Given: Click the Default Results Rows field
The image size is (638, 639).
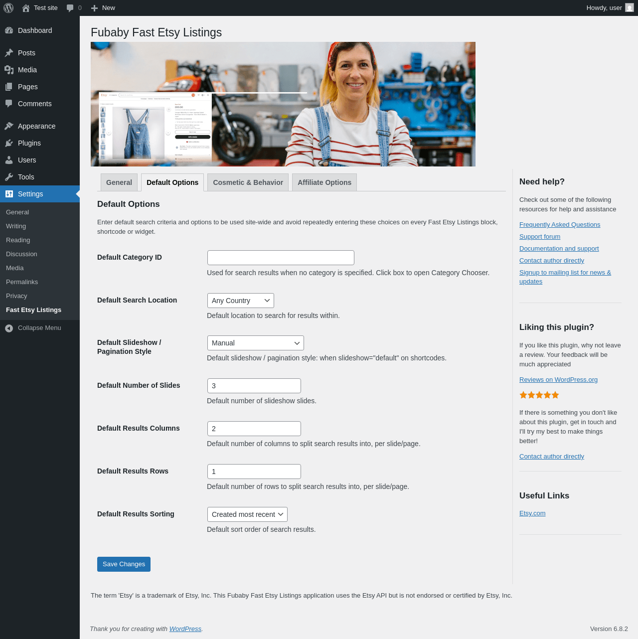Looking at the screenshot, I should 254,472.
